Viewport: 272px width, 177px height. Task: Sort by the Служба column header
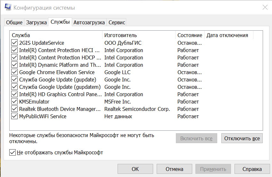[56, 35]
